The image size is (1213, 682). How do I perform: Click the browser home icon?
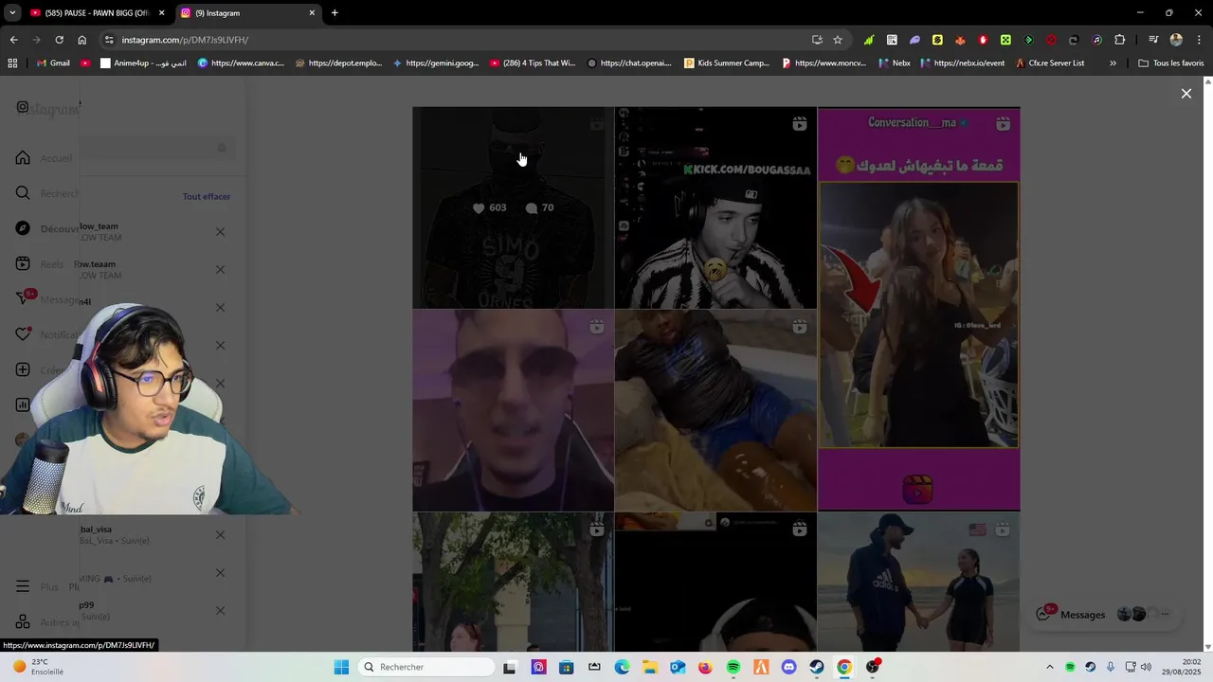(x=81, y=40)
